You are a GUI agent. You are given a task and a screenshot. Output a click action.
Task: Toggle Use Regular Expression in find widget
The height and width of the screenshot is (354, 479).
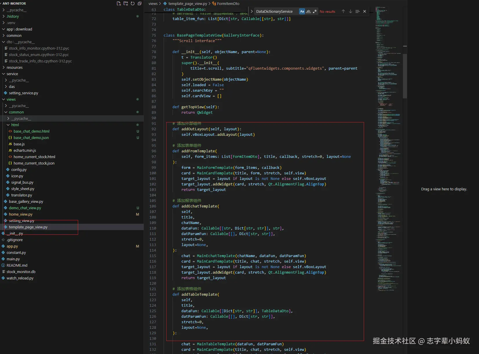coord(315,11)
